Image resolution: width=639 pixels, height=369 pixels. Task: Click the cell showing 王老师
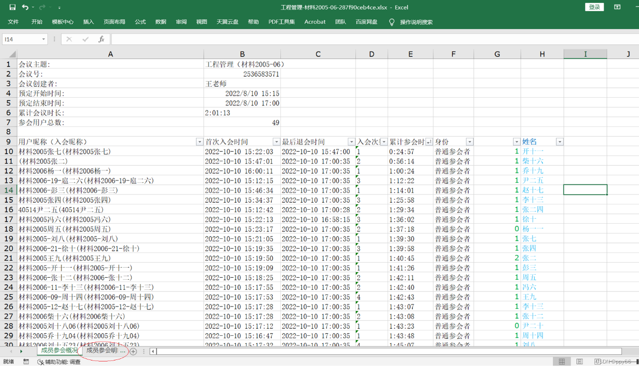[x=242, y=84]
